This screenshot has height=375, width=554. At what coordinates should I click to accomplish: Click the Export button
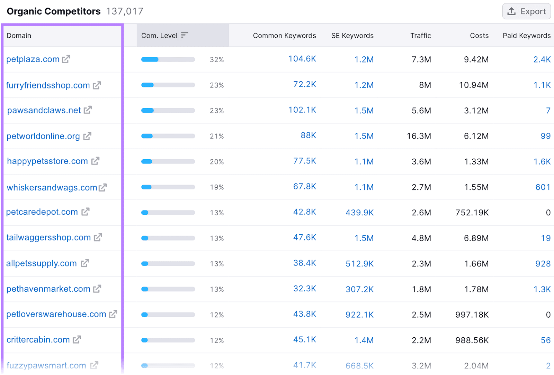(526, 11)
